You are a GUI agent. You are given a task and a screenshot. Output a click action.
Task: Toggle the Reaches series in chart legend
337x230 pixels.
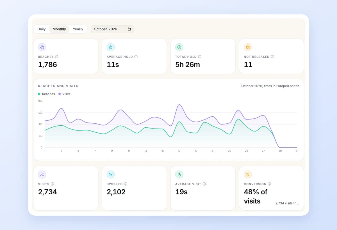(47, 94)
